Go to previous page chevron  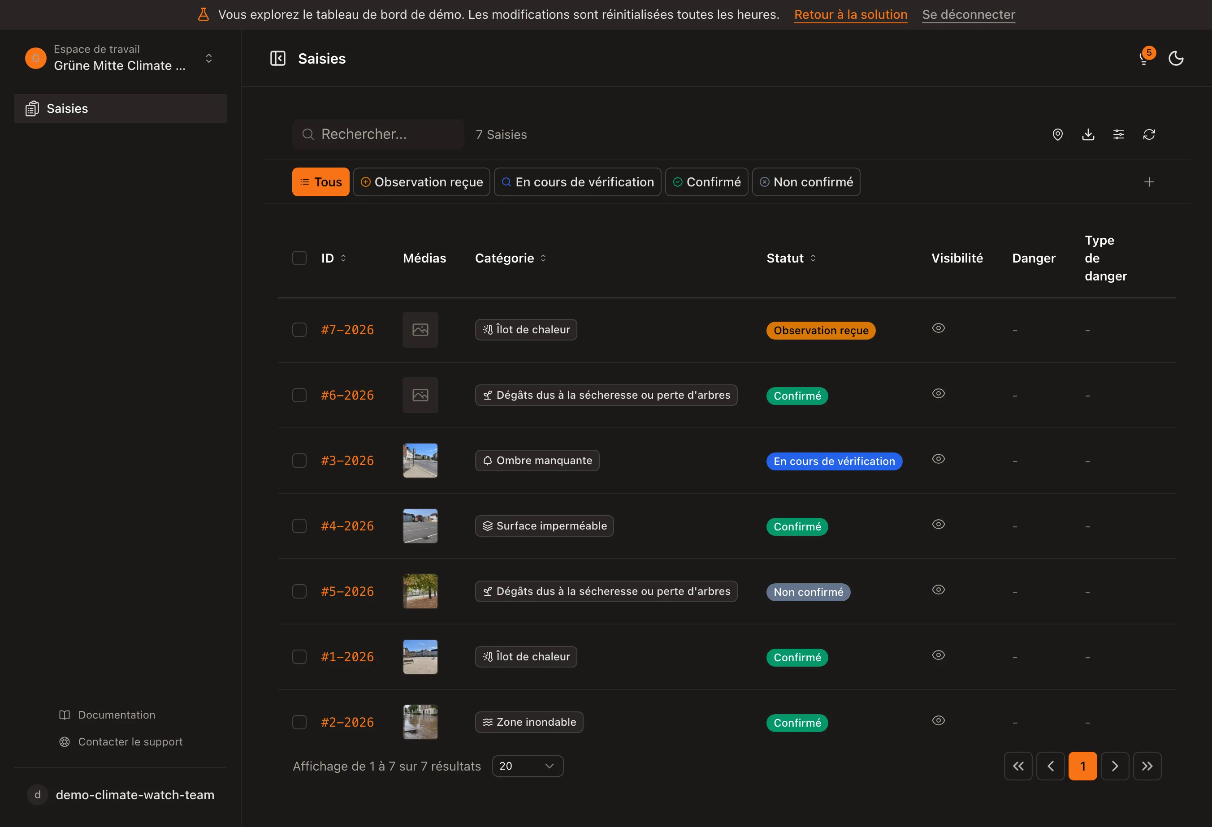1050,766
